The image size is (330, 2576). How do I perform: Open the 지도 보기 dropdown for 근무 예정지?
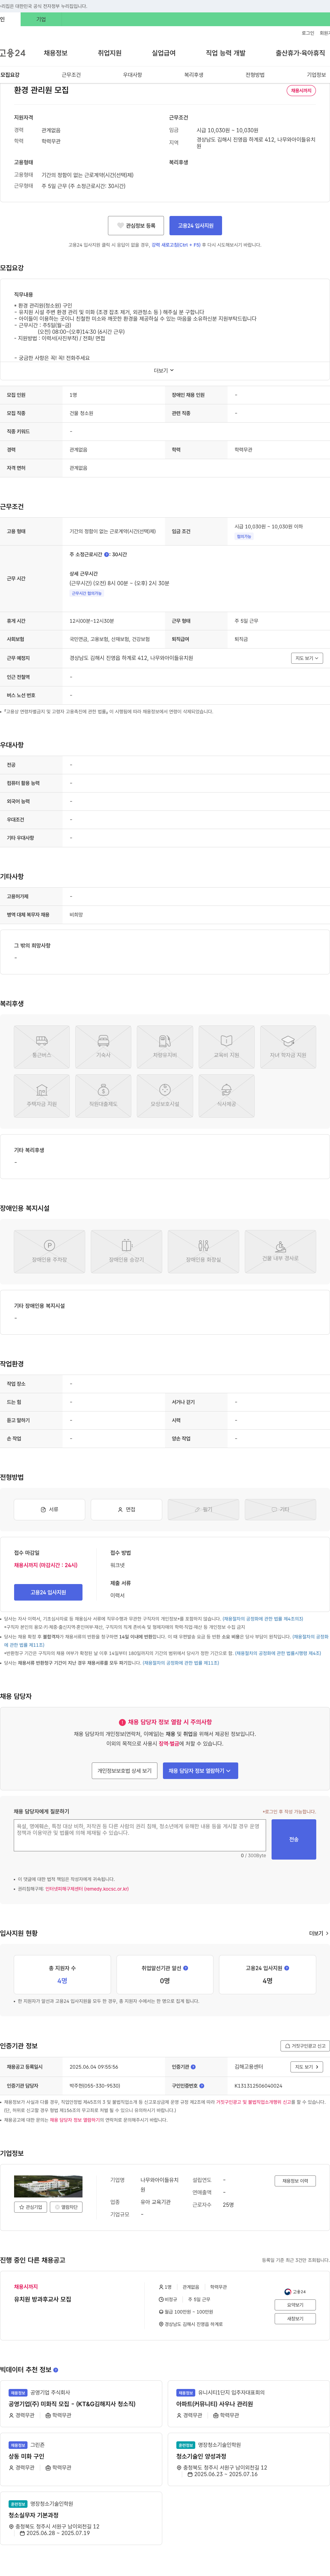point(307,658)
